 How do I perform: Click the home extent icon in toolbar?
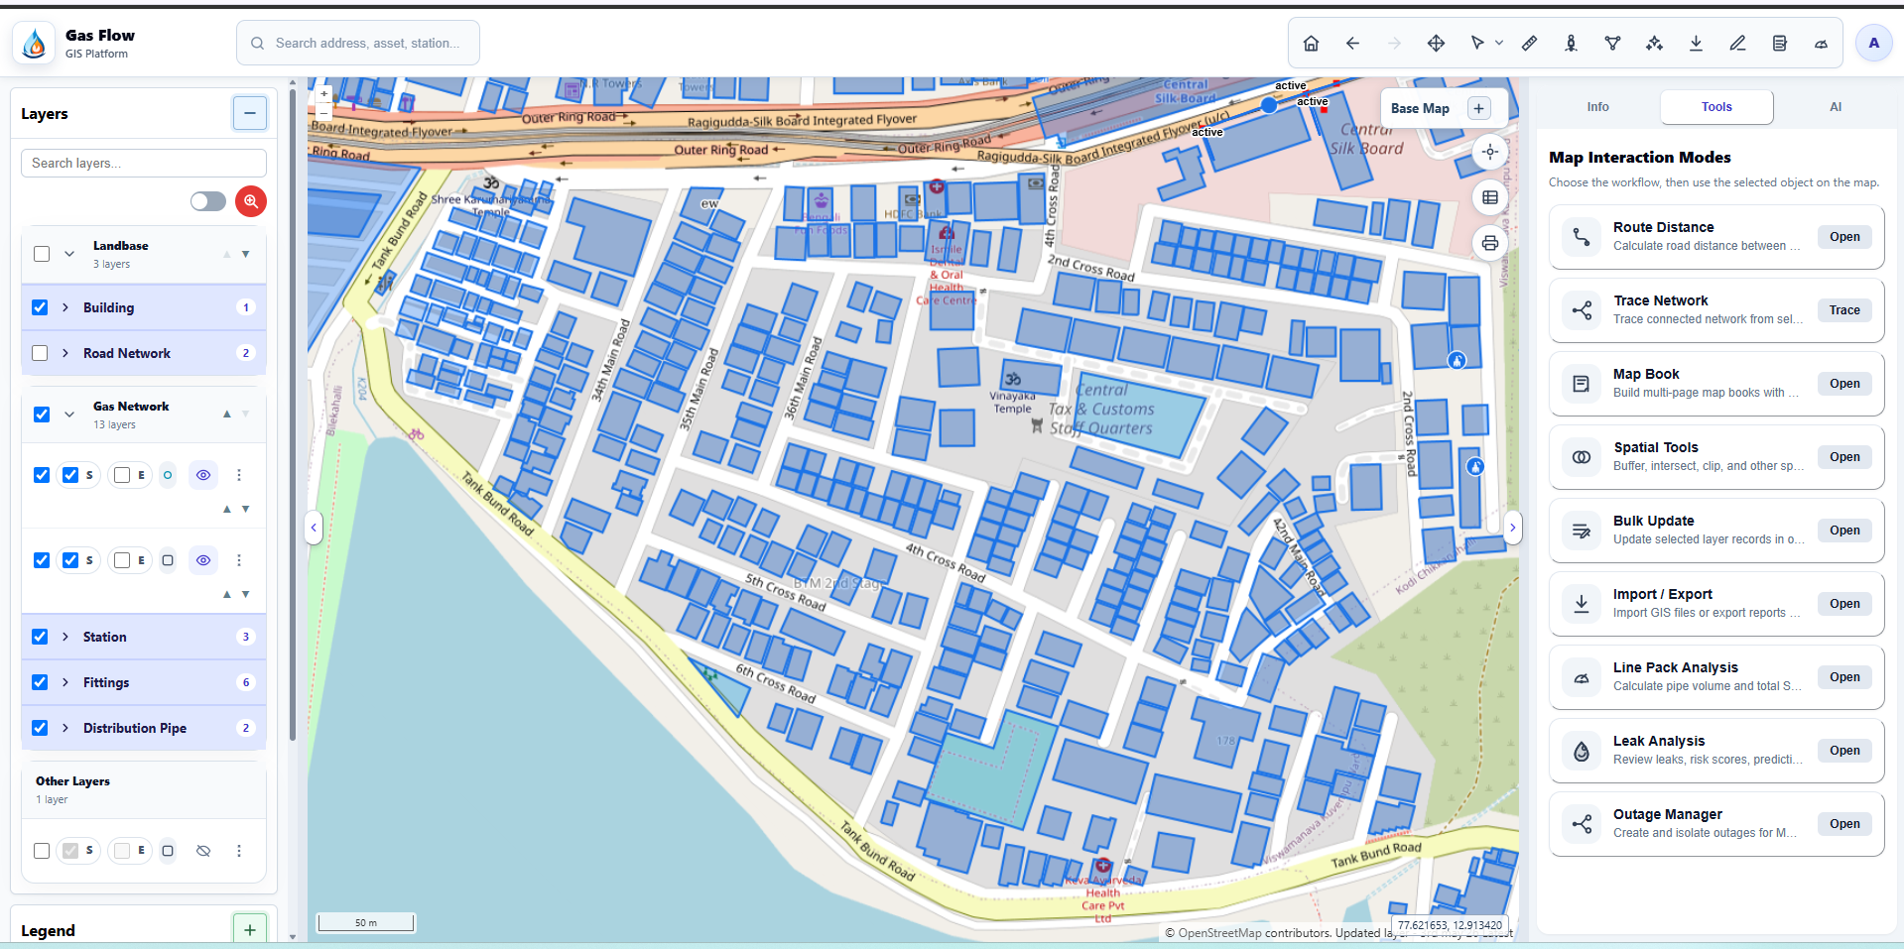(1311, 44)
